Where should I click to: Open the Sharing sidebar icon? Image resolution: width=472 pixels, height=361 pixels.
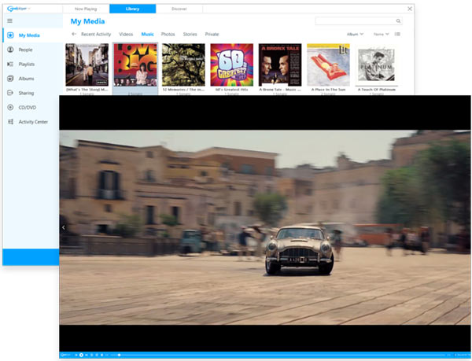[x=10, y=93]
